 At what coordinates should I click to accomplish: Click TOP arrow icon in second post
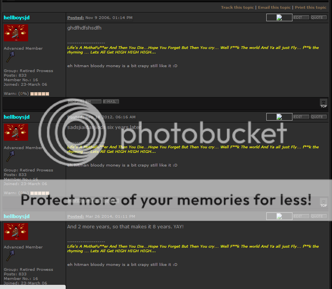pyautogui.click(x=323, y=203)
